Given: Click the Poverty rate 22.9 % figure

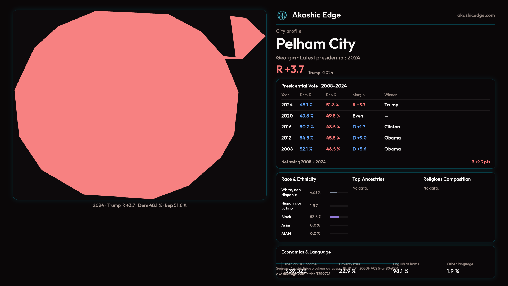Looking at the screenshot, I should [x=347, y=271].
